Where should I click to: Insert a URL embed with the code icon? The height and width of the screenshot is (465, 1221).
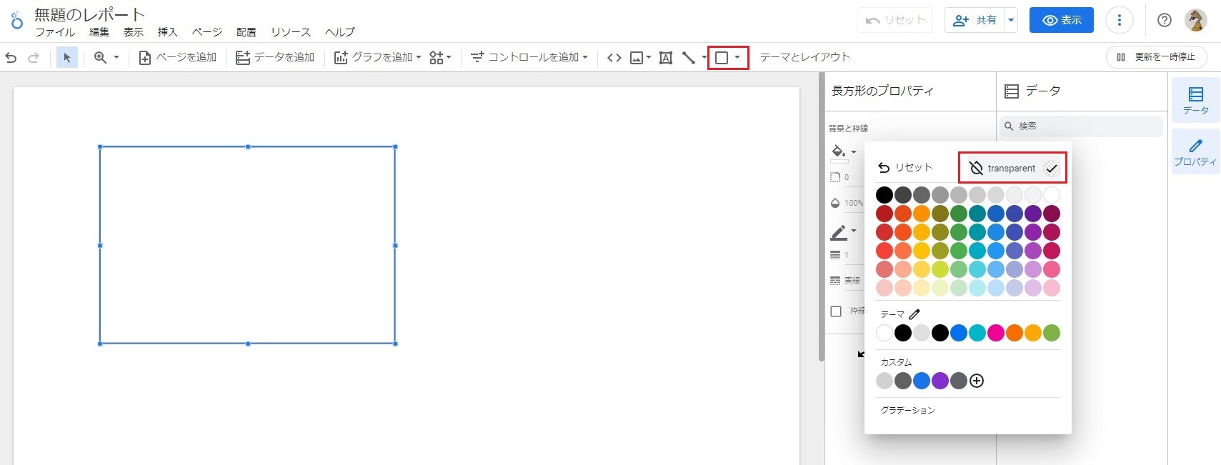pyautogui.click(x=614, y=57)
